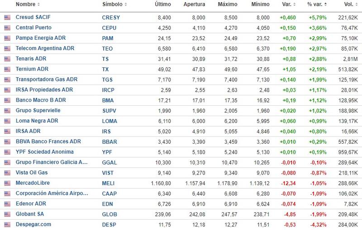Click the flag icon beside Cresud SACIF
The width and height of the screenshot is (362, 230).
7,17
